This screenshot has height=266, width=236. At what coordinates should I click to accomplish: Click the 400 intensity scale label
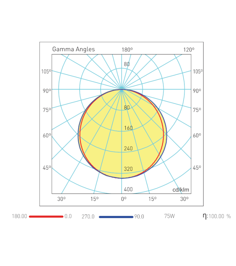(x=128, y=190)
